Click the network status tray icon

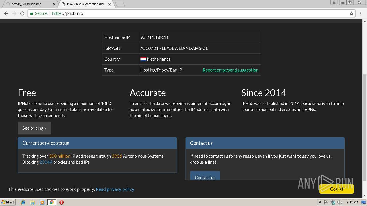click(x=333, y=202)
